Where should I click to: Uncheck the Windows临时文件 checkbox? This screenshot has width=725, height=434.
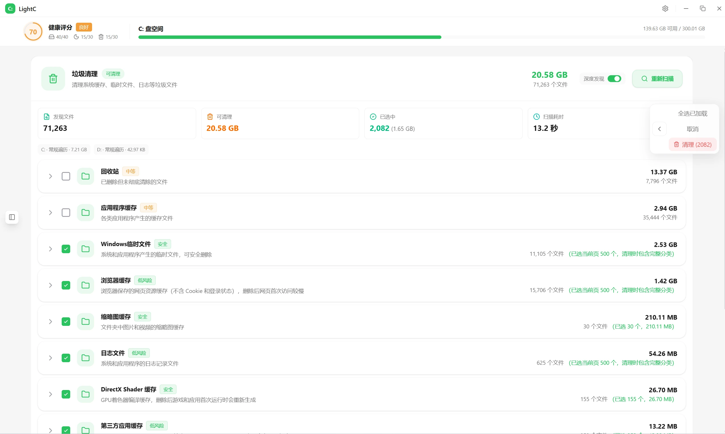tap(66, 249)
